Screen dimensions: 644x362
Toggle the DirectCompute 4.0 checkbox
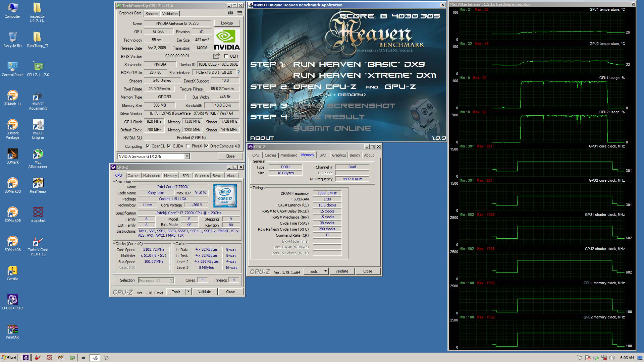tap(206, 146)
